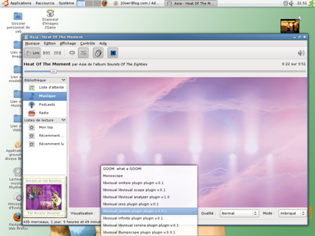The image size is (315, 236).
Task: Click the Liste d'attente music note icon
Action: (31, 88)
